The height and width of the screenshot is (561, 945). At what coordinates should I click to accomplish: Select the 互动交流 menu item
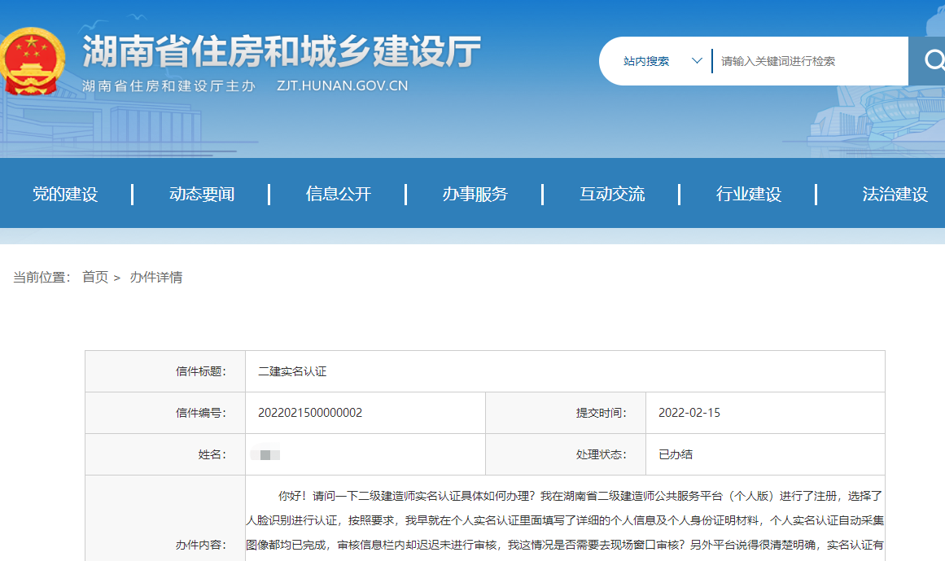tap(610, 194)
